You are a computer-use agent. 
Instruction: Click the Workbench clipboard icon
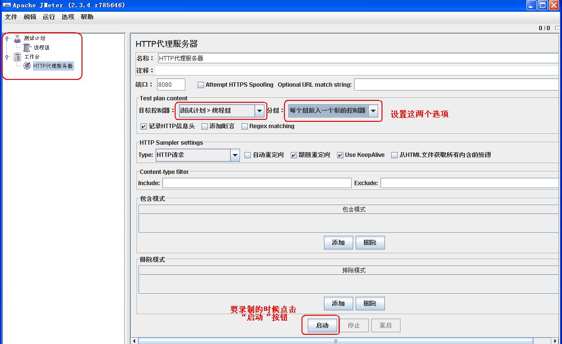pos(18,57)
